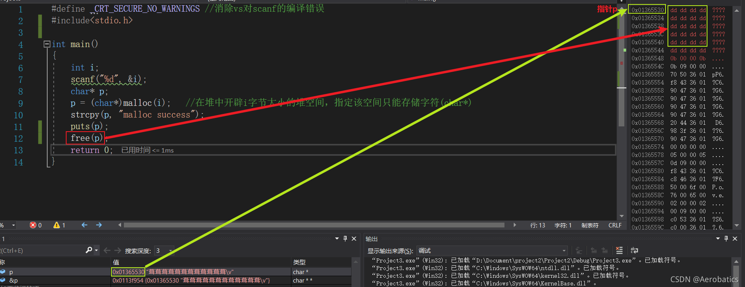Image resolution: width=745 pixels, height=287 pixels.
Task: Click the 字符: 1 character indicator
Action: point(563,225)
